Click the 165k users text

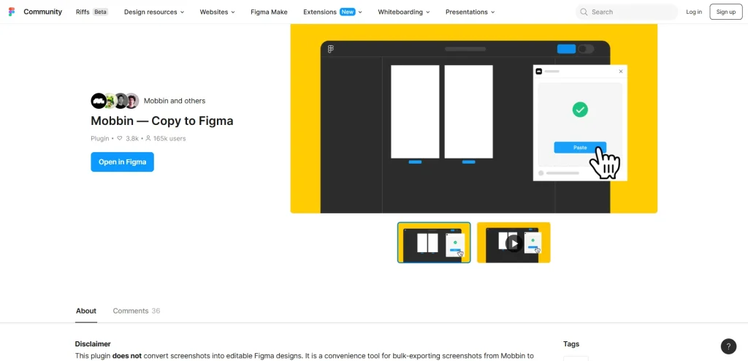click(169, 138)
